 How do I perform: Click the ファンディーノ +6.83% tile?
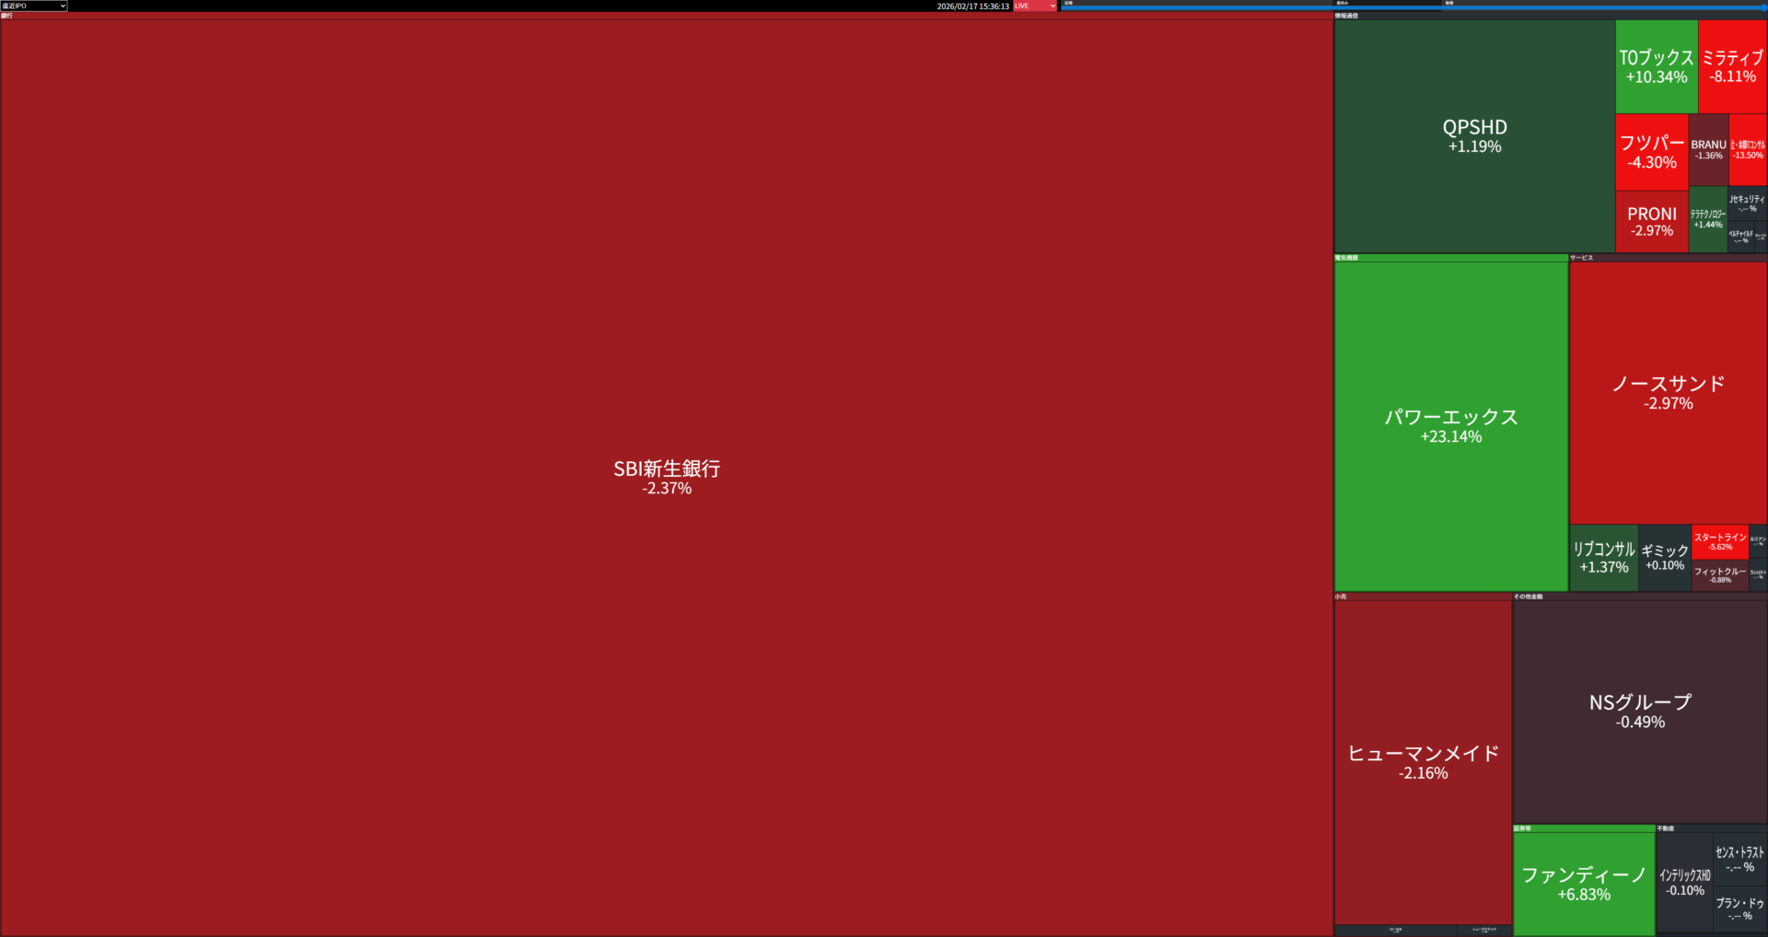1583,884
